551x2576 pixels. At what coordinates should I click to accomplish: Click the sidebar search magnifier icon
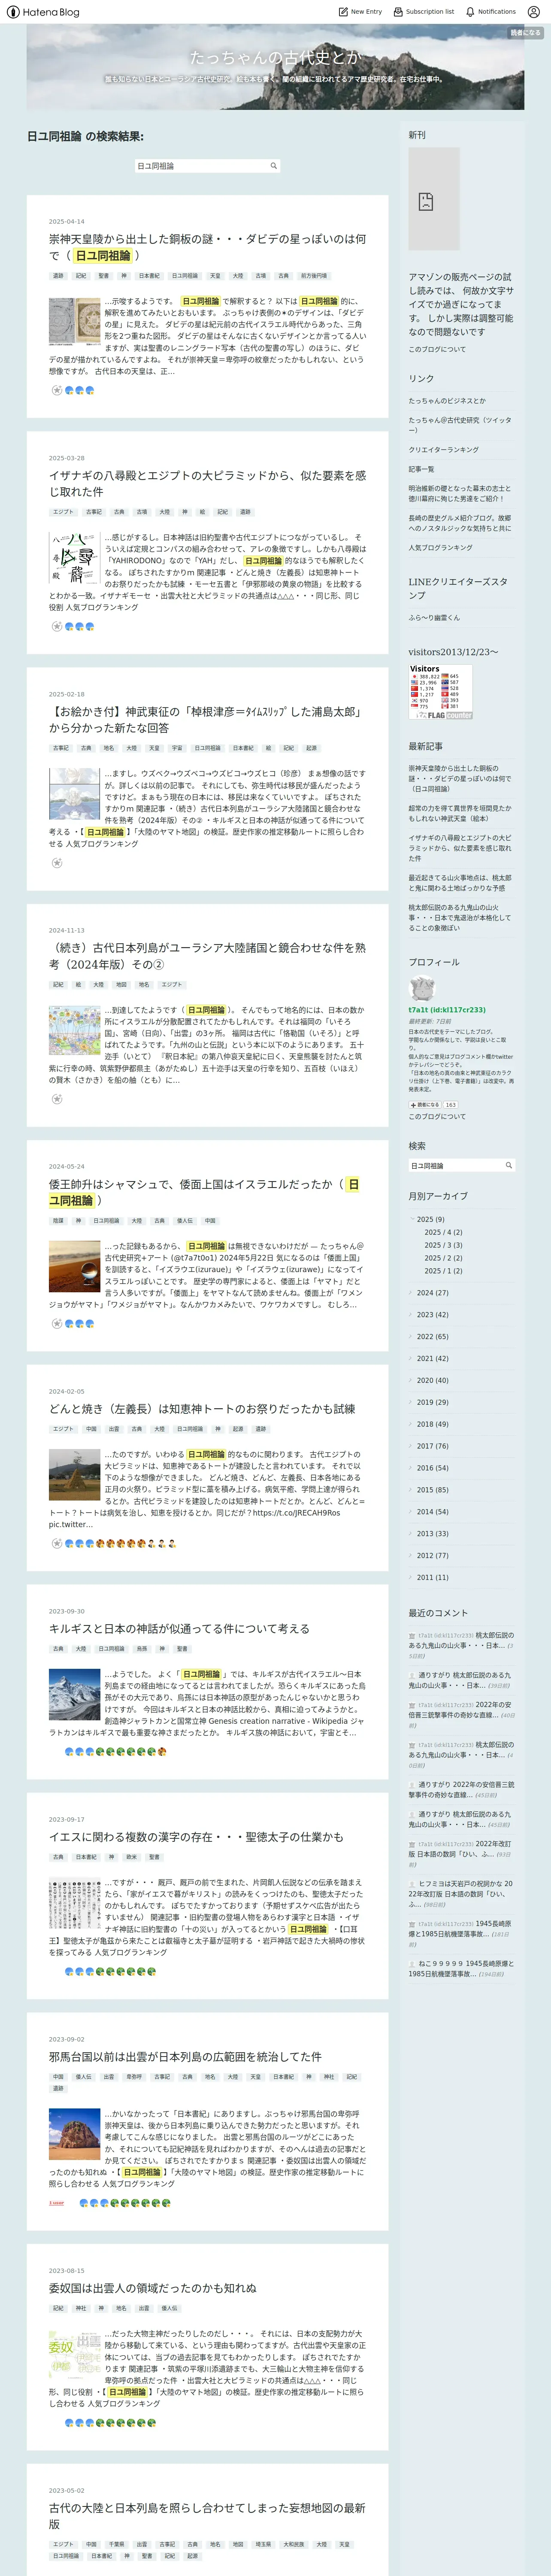tap(509, 1166)
